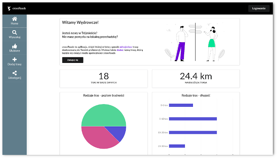Follow the purple 'dodać' link
This screenshot has width=277, height=158.
pos(120,50)
